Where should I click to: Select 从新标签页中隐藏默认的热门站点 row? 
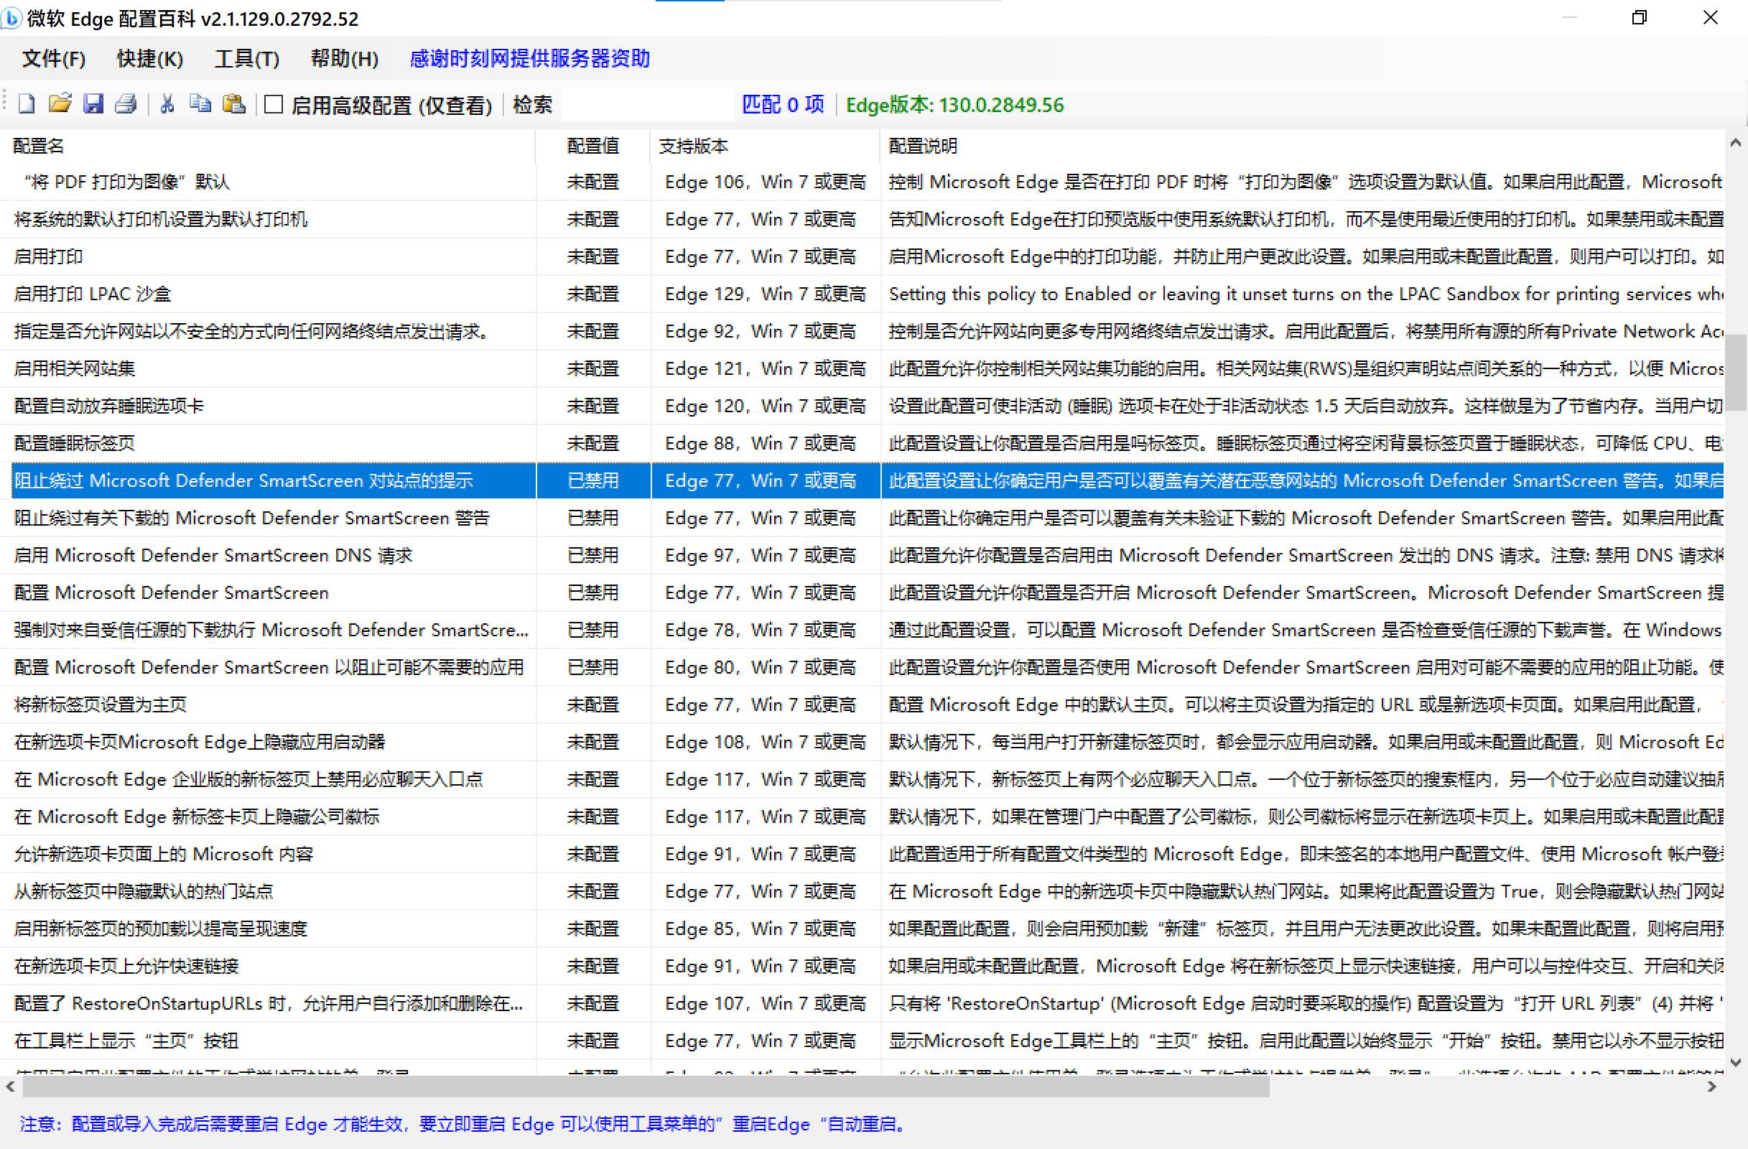tap(862, 892)
